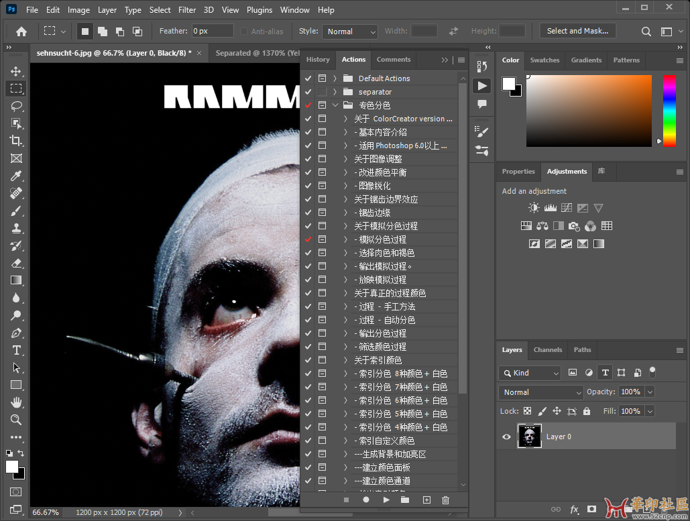Add a Levels adjustment

550,208
